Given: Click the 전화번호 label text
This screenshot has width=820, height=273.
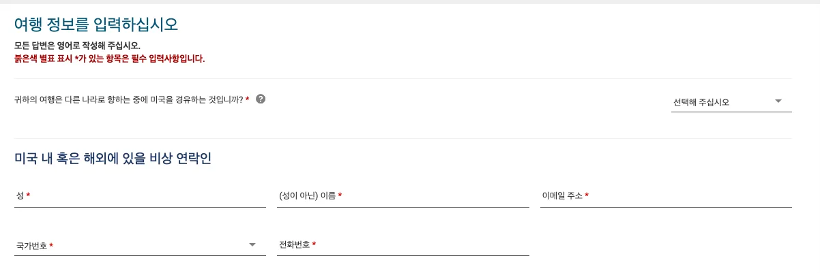Looking at the screenshot, I should tap(294, 244).
